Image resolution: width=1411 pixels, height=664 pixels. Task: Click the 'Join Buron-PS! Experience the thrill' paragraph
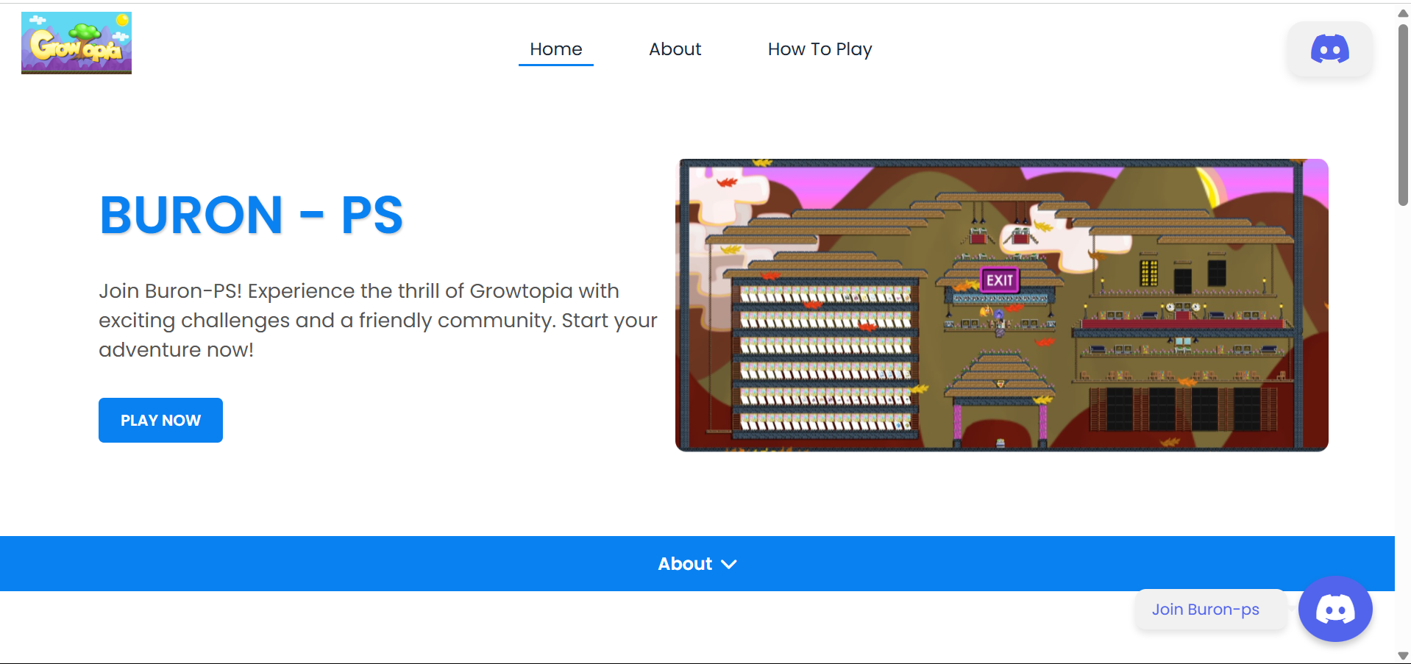(378, 320)
